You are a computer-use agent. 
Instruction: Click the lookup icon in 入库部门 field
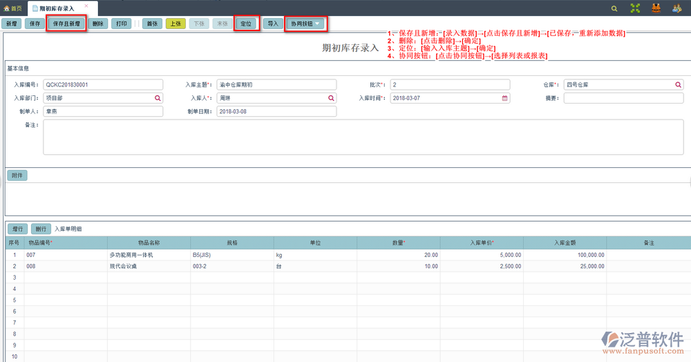(x=158, y=98)
